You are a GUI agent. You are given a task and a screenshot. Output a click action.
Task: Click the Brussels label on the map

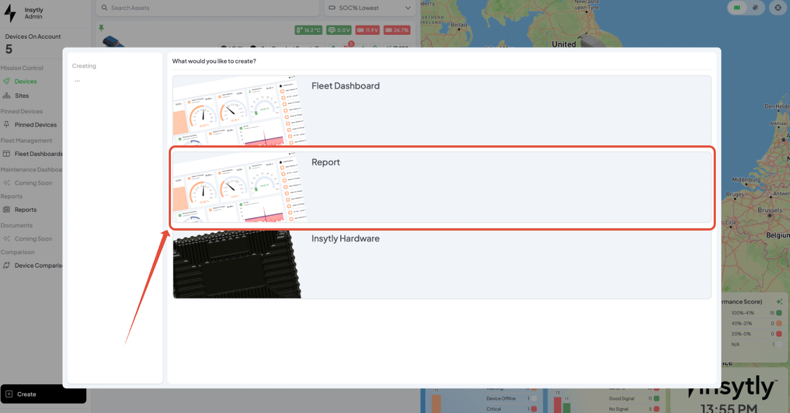pos(770,210)
